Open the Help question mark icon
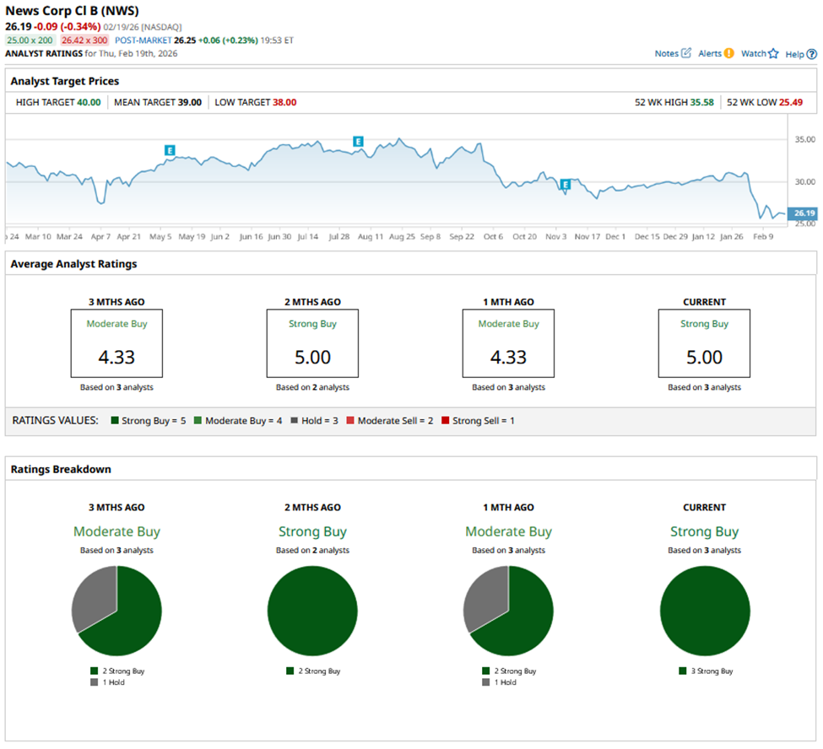This screenshot has height=749, width=823. click(811, 54)
